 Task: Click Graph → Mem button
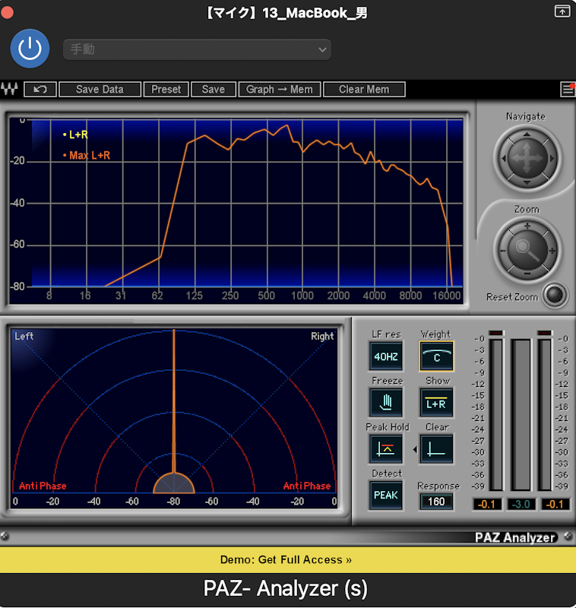click(x=279, y=89)
